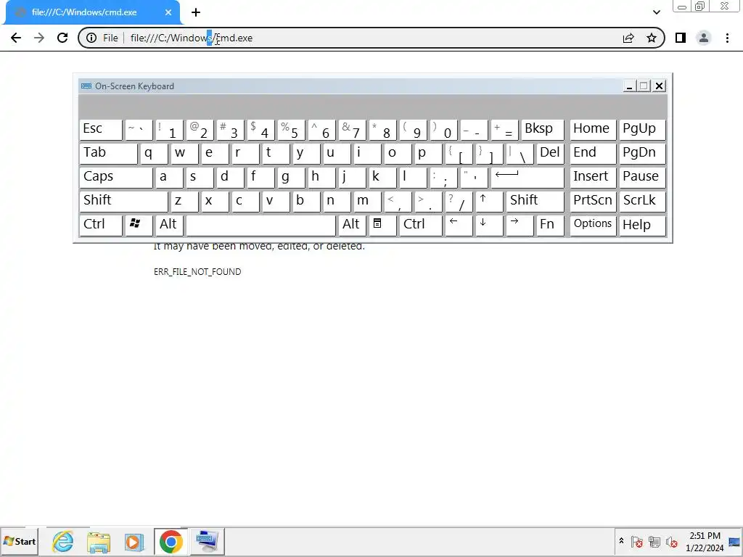743x557 pixels.
Task: Open the Windows Start menu
Action: [20, 541]
